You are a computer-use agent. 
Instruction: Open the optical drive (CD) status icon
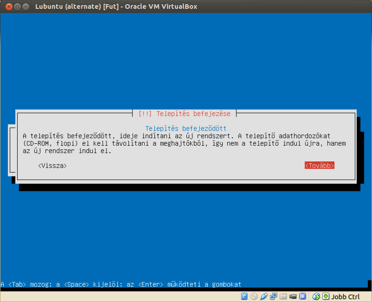tap(254, 296)
